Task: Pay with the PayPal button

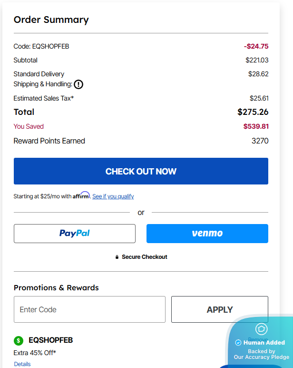Action: click(75, 234)
